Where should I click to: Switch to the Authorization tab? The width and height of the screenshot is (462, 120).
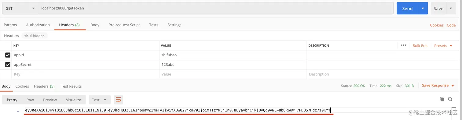point(38,25)
